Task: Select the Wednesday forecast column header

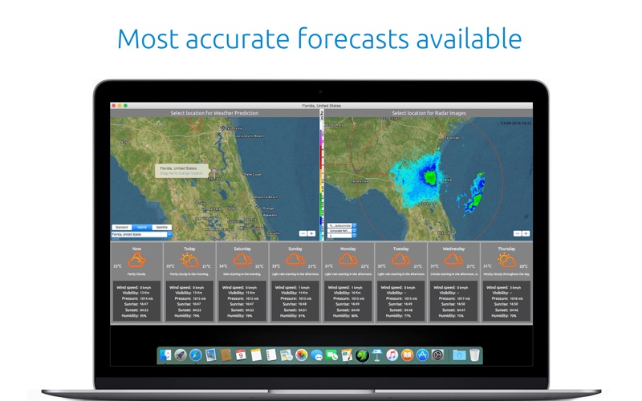Action: 453,249
